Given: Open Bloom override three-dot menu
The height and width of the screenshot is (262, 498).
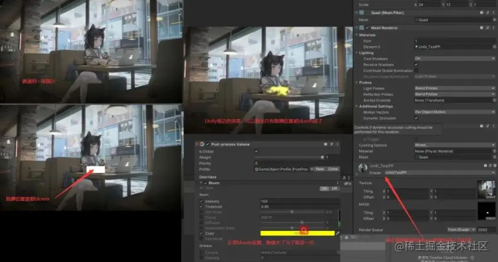Looking at the screenshot, I should (x=338, y=183).
